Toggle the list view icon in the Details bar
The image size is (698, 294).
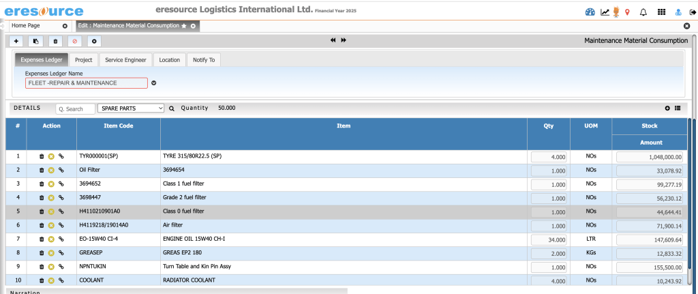click(x=678, y=108)
